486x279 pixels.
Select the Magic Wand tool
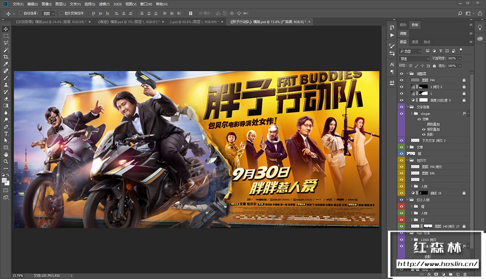[6, 50]
